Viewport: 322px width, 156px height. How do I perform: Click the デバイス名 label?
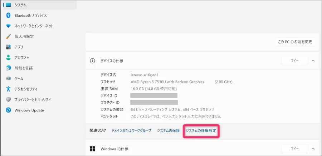(x=108, y=75)
